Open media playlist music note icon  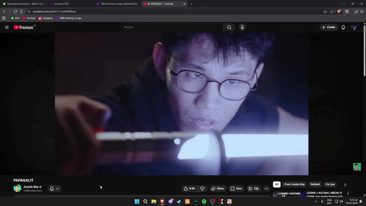pos(356,11)
